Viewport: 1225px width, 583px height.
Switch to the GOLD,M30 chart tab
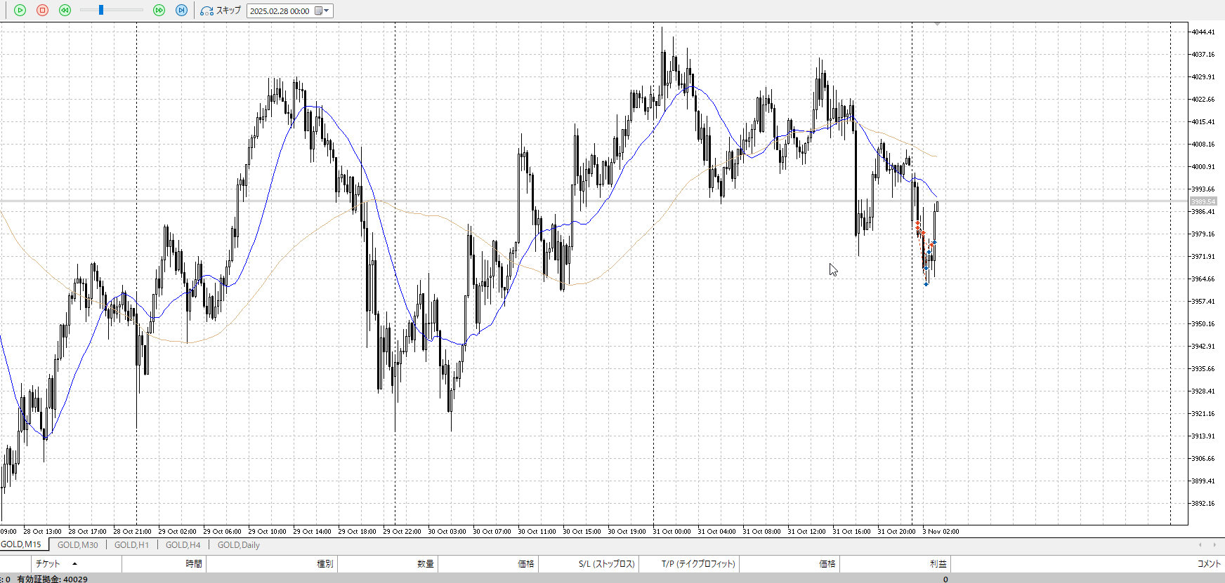click(x=77, y=545)
